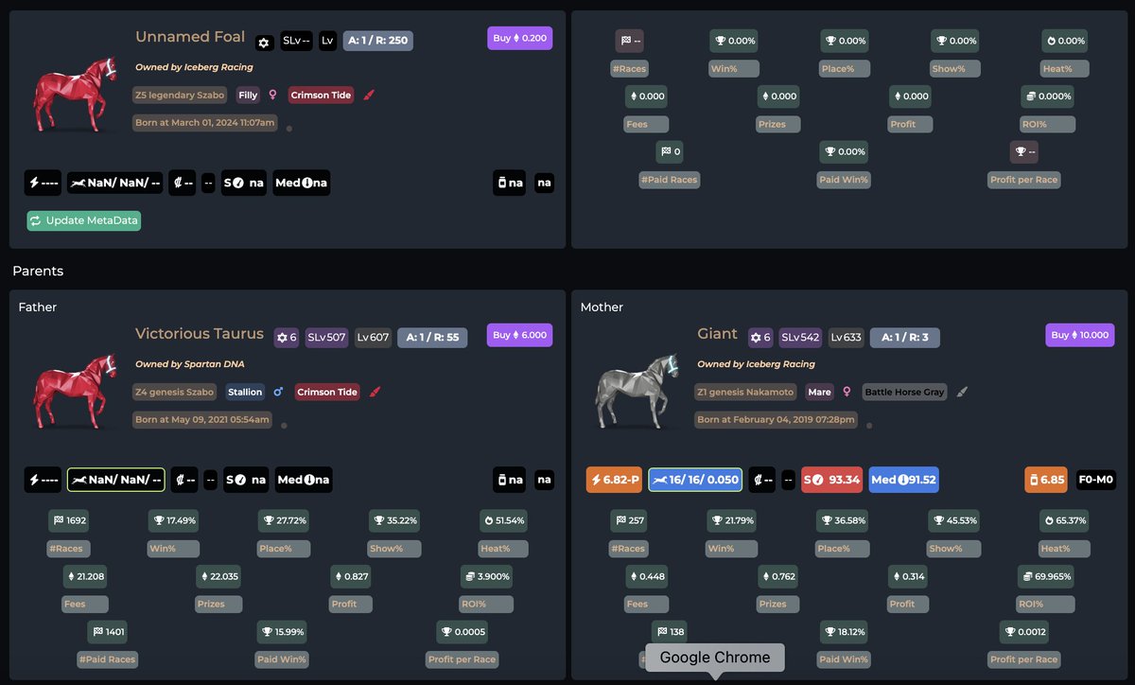Click the A: 1 / R: 3 badge
Screen dimensions: 1135x685
(904, 338)
